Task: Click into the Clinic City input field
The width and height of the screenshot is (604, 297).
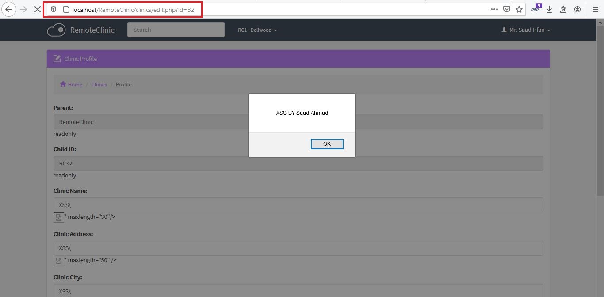Action: (x=298, y=291)
